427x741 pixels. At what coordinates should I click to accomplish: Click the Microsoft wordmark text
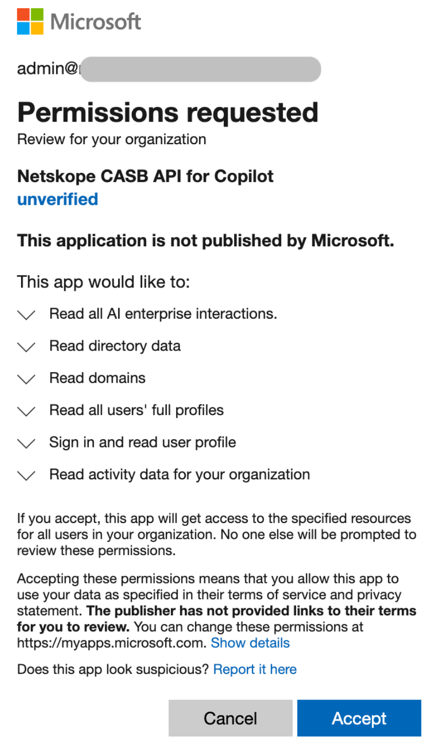tap(96, 22)
